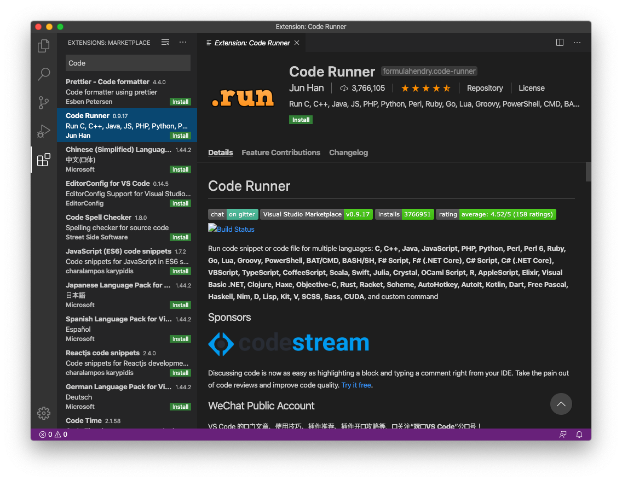Open notifications bell in status bar
This screenshot has width=622, height=481.
coord(579,435)
